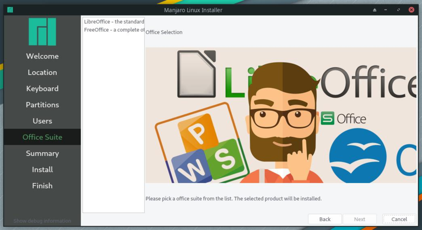Go to the Finish step

point(42,185)
